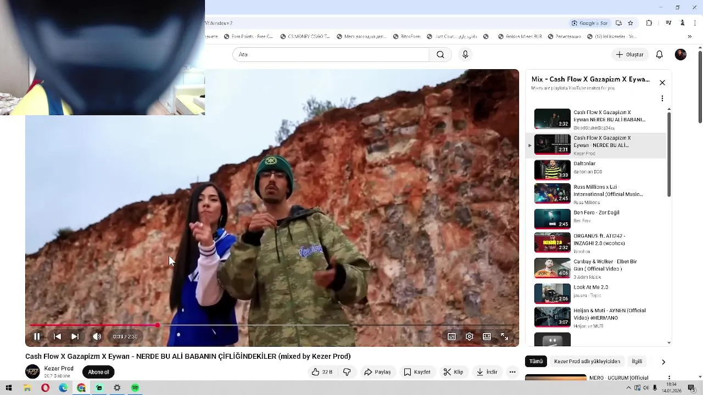Toggle subtitles/captions in the player
The width and height of the screenshot is (703, 395).
(451, 336)
